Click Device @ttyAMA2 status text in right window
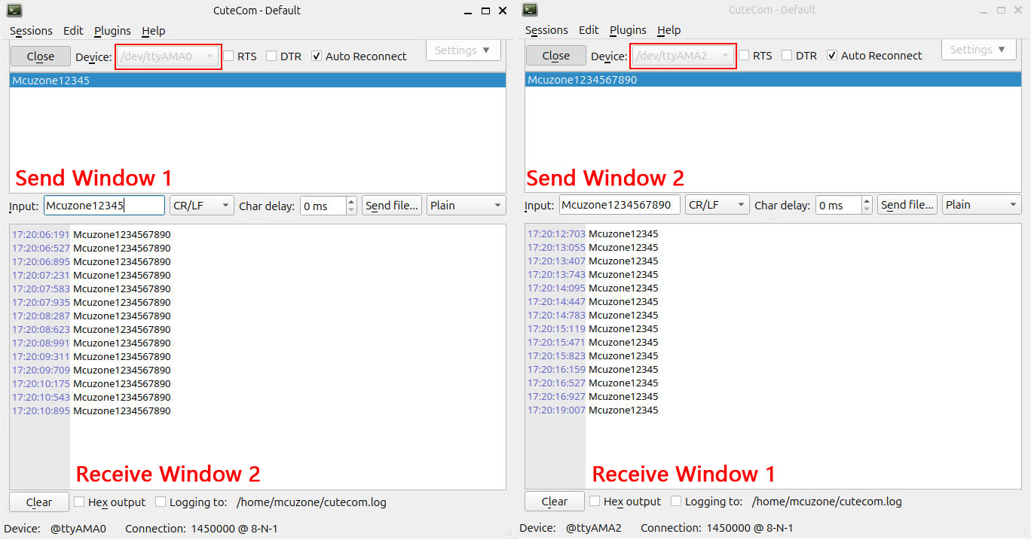This screenshot has height=540, width=1031. pos(571,528)
